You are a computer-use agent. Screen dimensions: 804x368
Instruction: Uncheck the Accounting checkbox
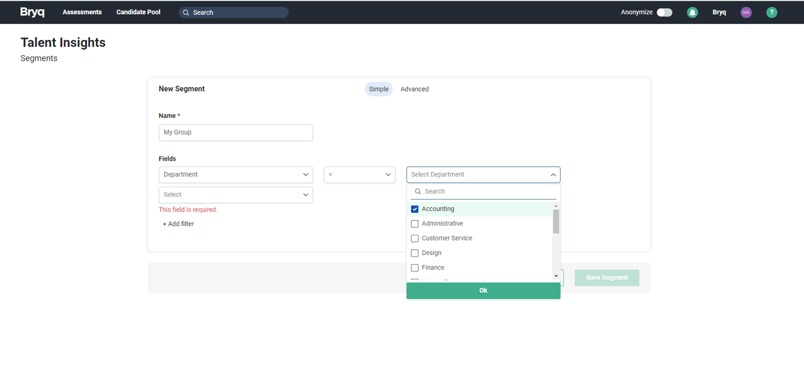(x=415, y=209)
